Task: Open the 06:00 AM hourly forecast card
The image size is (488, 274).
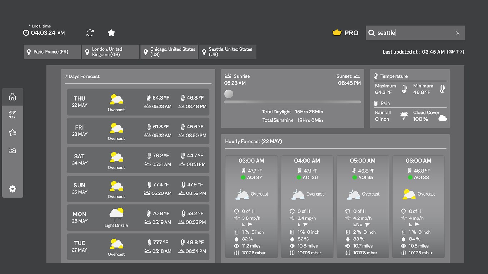Action: 418,206
